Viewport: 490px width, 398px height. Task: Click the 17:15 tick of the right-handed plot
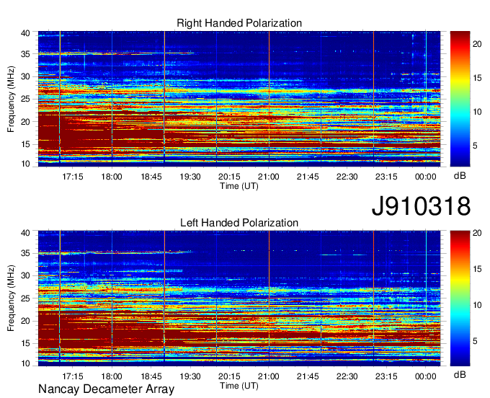point(73,177)
